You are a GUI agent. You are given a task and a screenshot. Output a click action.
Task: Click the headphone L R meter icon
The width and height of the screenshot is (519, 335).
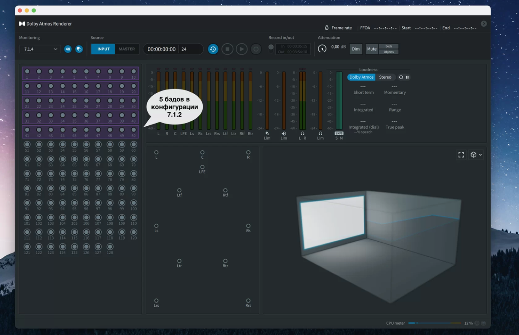(x=302, y=134)
